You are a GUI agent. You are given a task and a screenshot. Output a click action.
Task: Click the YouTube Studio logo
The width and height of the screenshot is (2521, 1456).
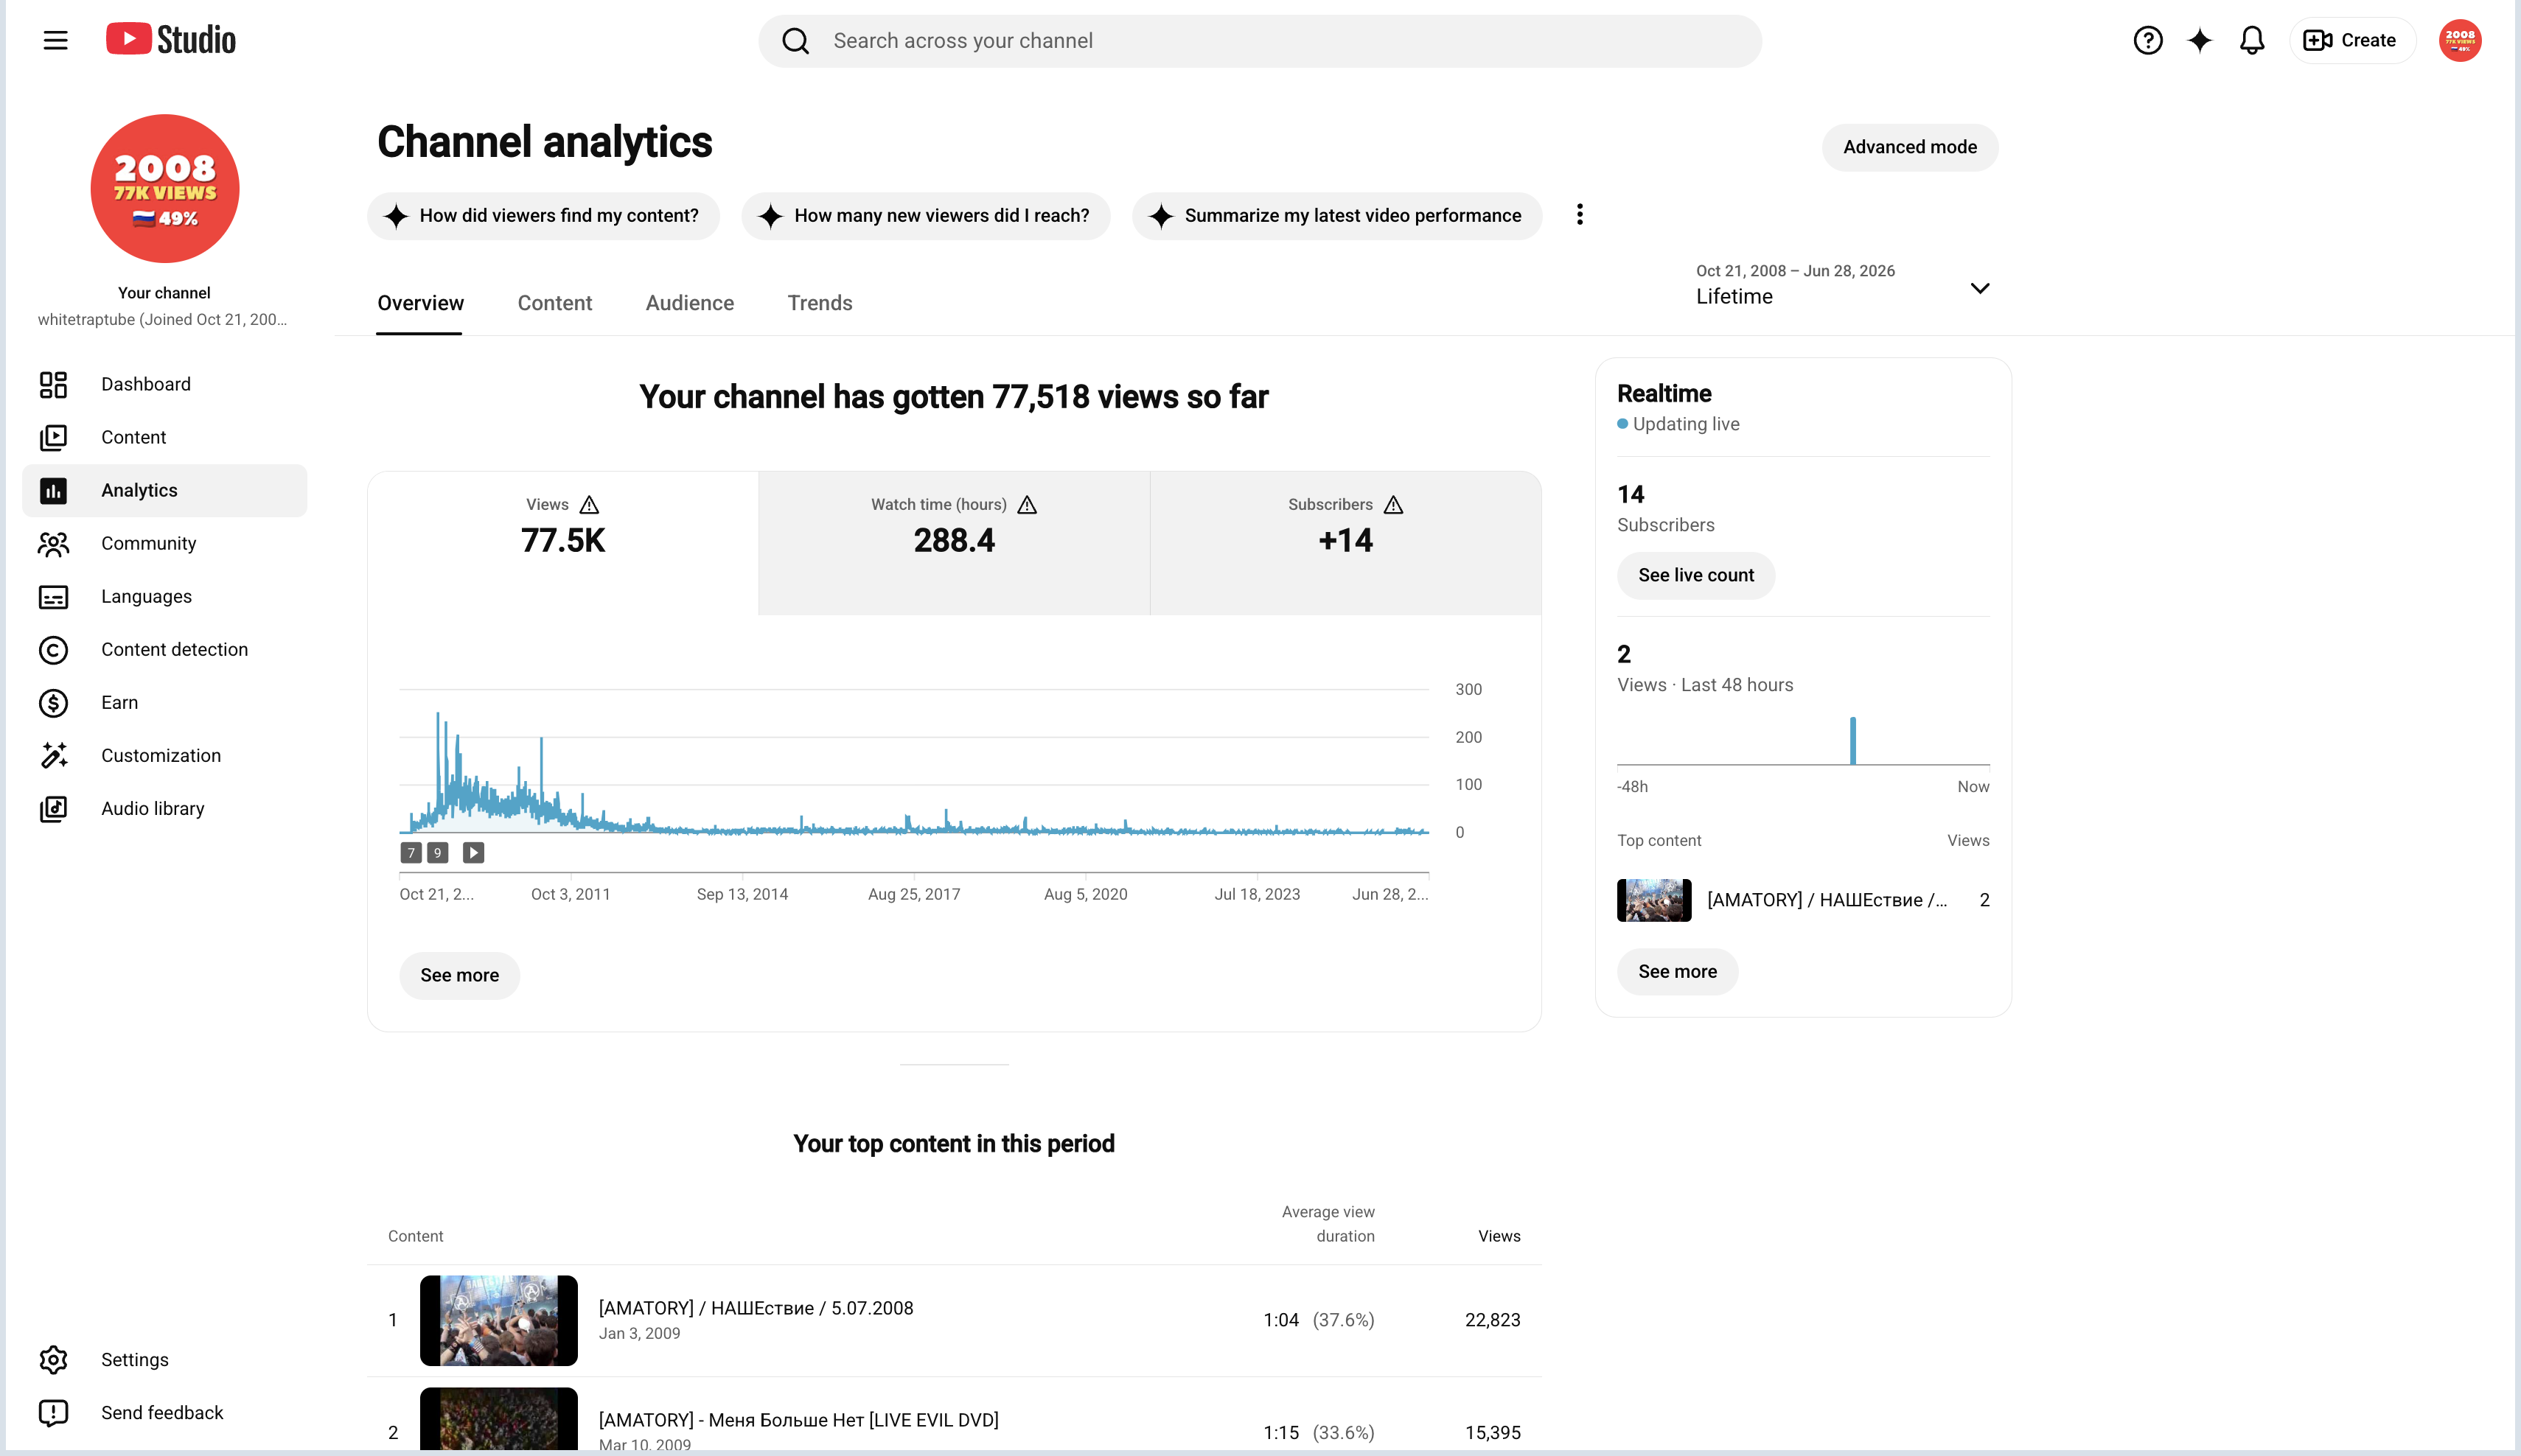[x=171, y=40]
